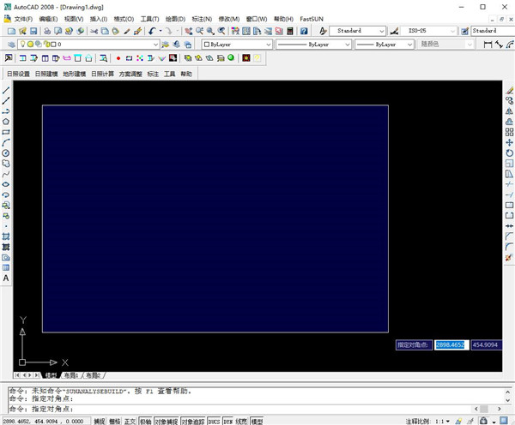
Task: Select the Array tool
Action: coord(509,132)
